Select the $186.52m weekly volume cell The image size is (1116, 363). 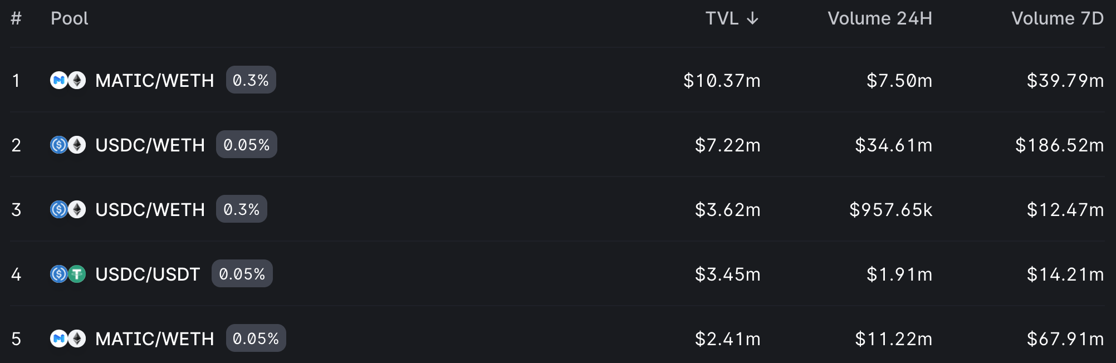1059,145
